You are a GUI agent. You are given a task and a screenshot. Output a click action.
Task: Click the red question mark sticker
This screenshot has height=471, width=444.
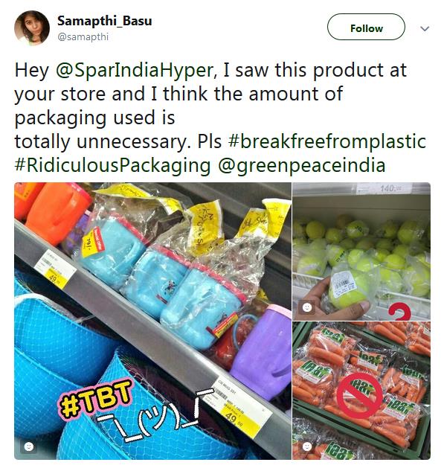click(399, 313)
